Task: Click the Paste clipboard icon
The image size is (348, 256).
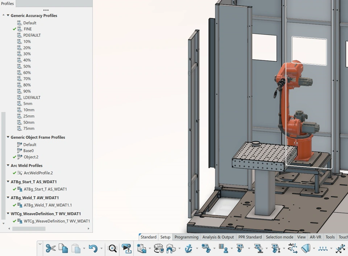Action: [x=76, y=248]
